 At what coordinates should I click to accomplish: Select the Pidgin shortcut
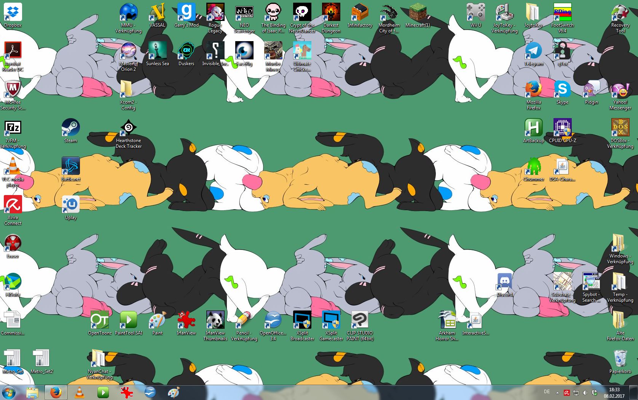591,92
